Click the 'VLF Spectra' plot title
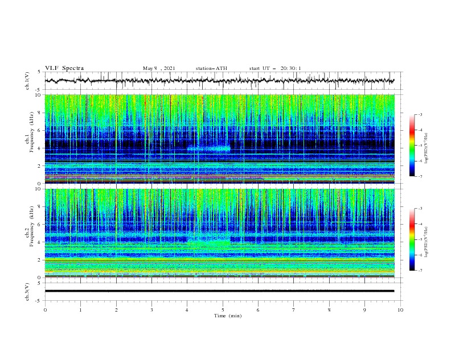Image resolution: width=451 pixels, height=348 pixels. (64, 68)
